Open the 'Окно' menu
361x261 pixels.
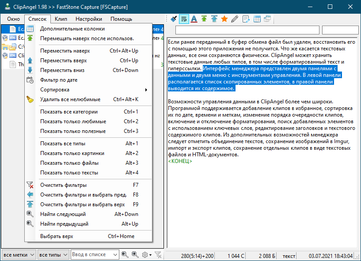13,19
